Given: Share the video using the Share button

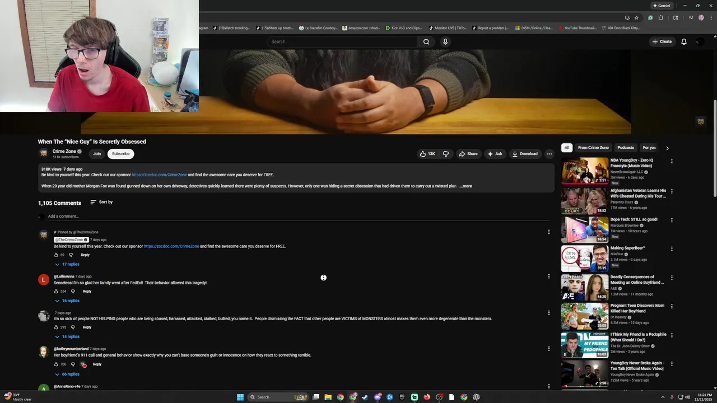Looking at the screenshot, I should [468, 154].
